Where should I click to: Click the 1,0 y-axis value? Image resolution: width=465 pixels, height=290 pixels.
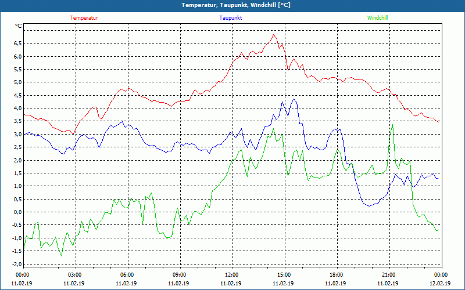pos(18,186)
